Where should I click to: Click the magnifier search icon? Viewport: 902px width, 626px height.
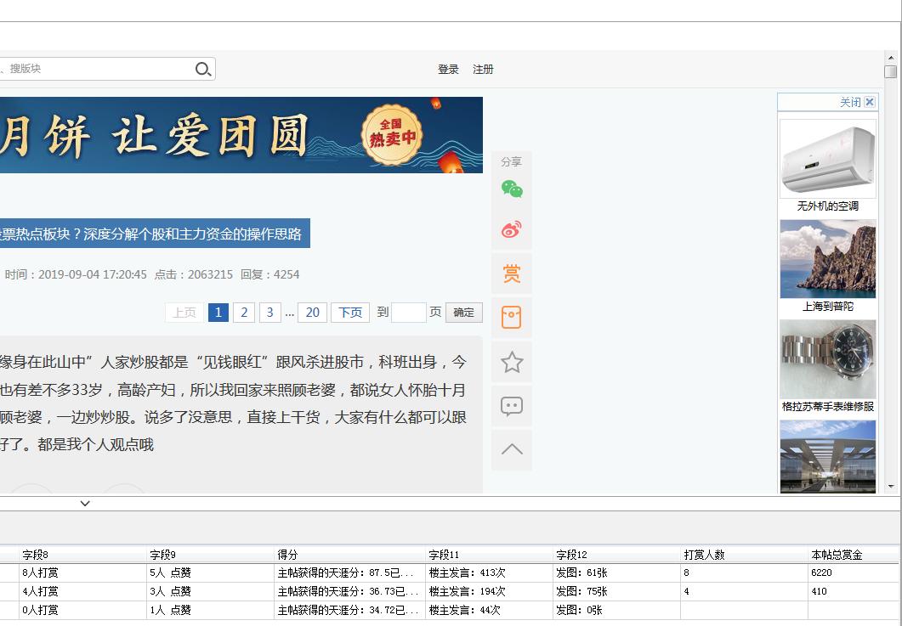[203, 68]
